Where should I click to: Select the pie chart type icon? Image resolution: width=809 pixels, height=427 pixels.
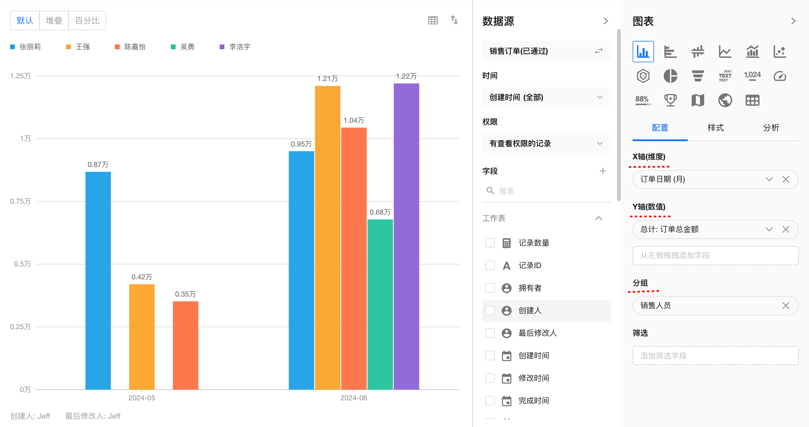pos(670,76)
